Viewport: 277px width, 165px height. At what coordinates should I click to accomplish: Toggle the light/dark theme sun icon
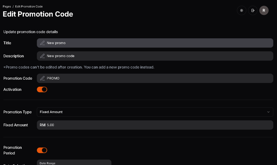pos(242,11)
